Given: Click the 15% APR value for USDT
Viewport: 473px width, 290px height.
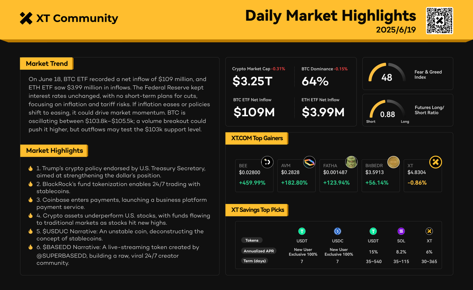Looking at the screenshot, I should (373, 252).
